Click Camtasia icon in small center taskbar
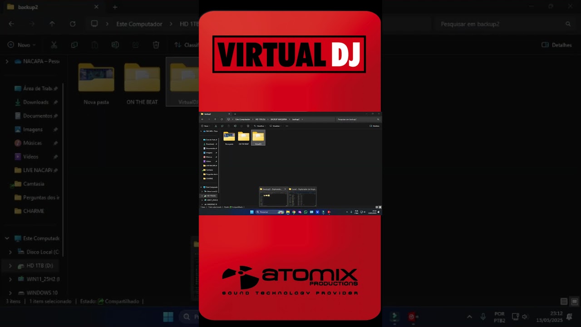This screenshot has width=581, height=327. (x=323, y=212)
